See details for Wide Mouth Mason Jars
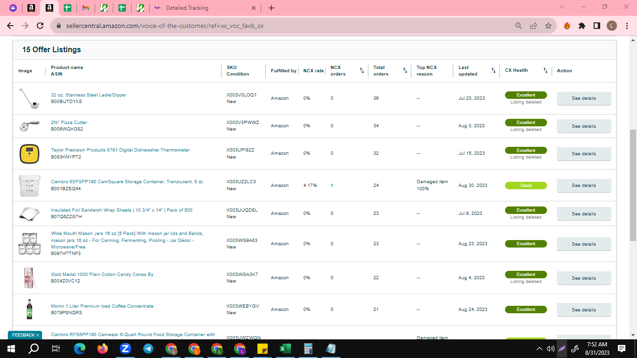 click(x=584, y=244)
